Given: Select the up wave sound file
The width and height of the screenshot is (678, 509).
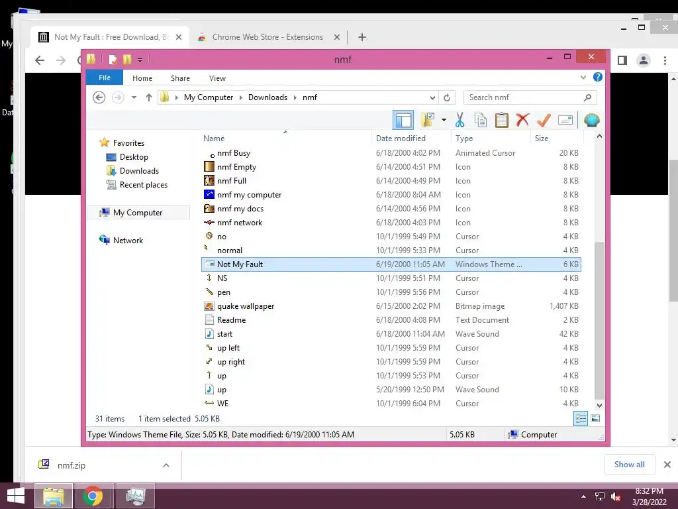Looking at the screenshot, I should pyautogui.click(x=391, y=390).
